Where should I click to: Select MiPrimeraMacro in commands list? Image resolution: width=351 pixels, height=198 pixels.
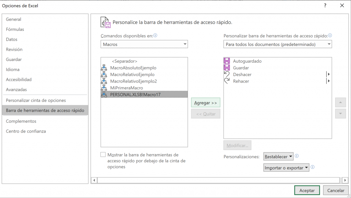coord(144,88)
